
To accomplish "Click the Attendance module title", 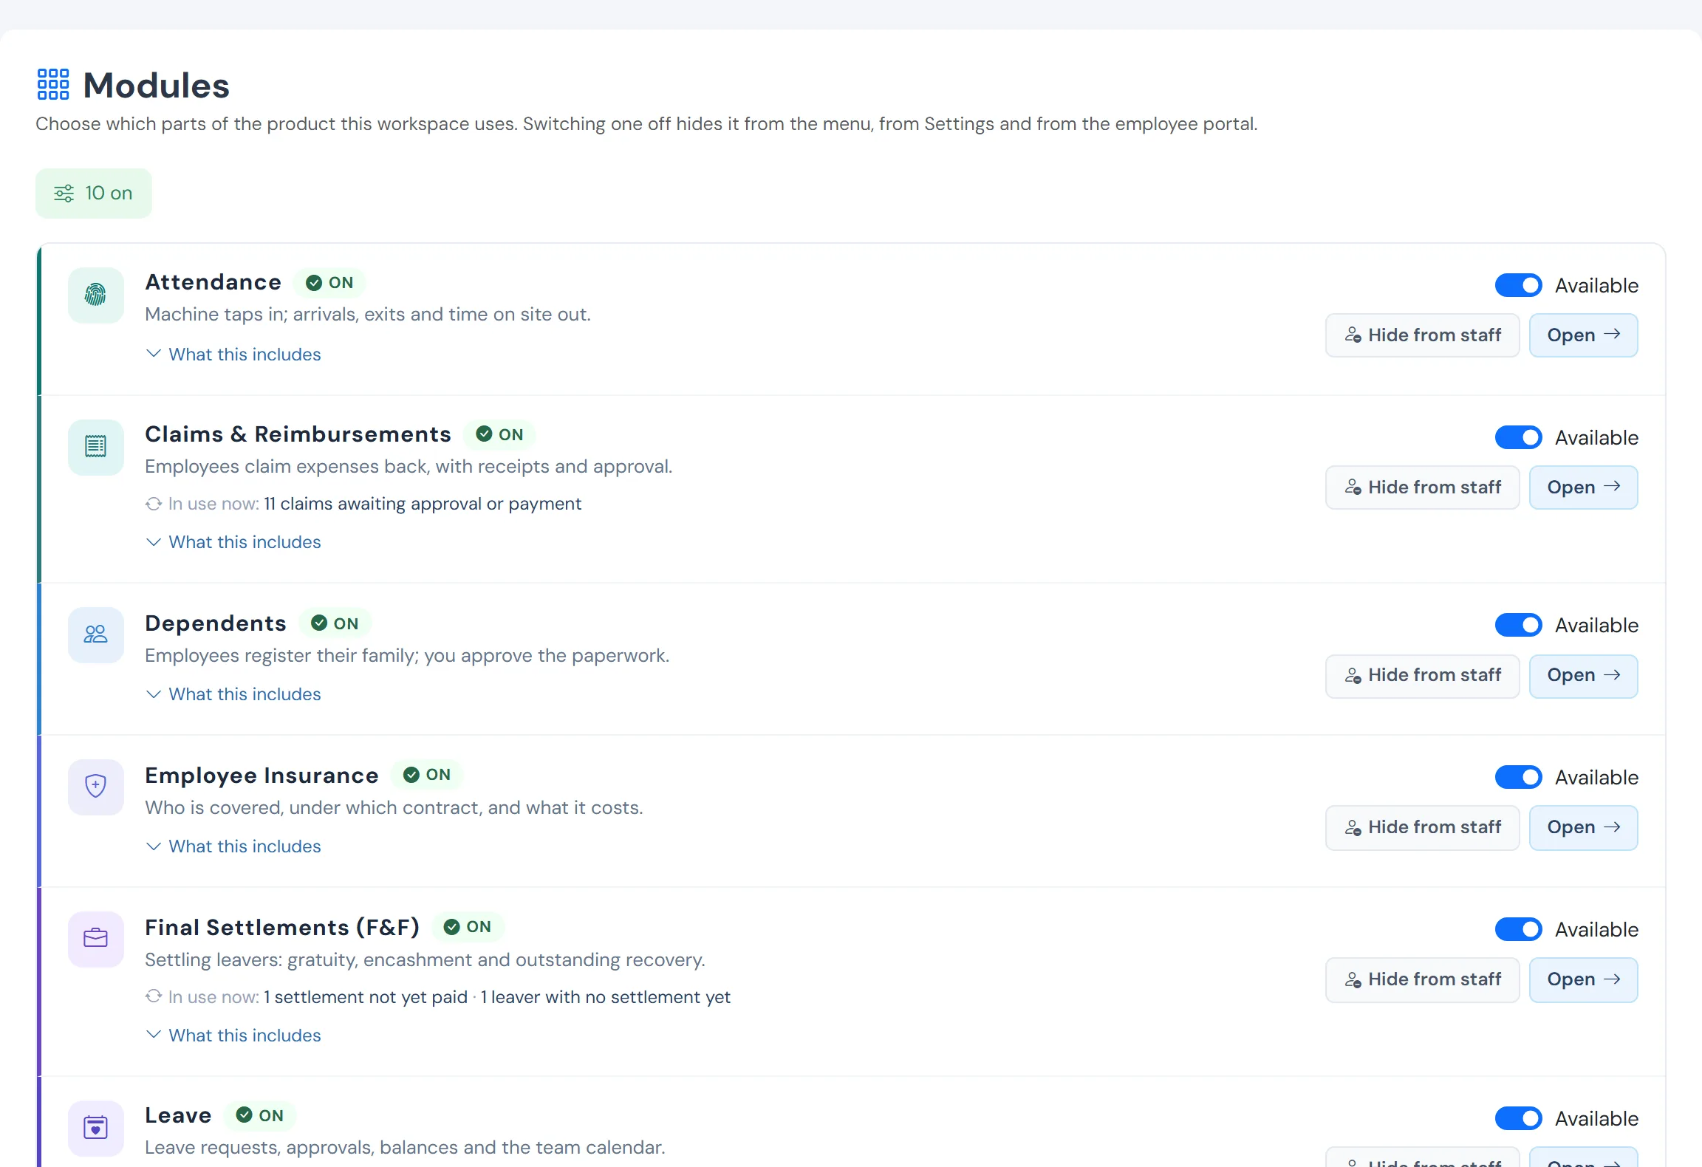I will tap(213, 282).
